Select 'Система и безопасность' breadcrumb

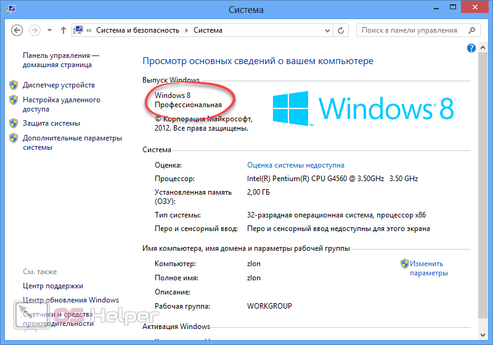137,30
